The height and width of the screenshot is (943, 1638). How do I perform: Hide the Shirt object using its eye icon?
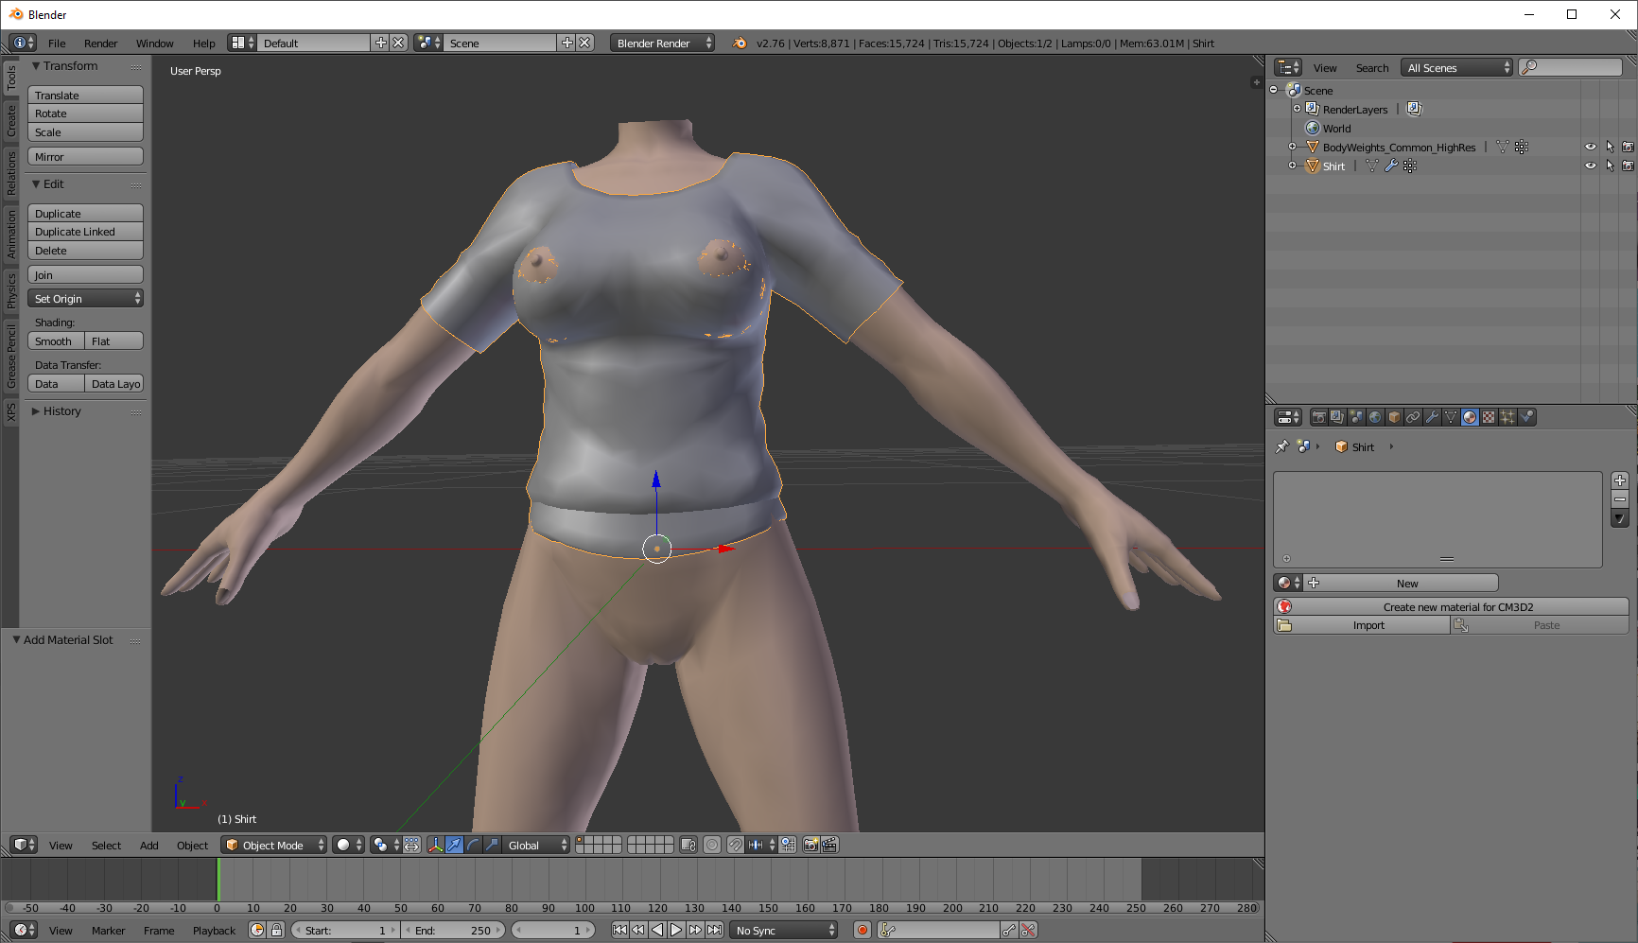pos(1591,166)
